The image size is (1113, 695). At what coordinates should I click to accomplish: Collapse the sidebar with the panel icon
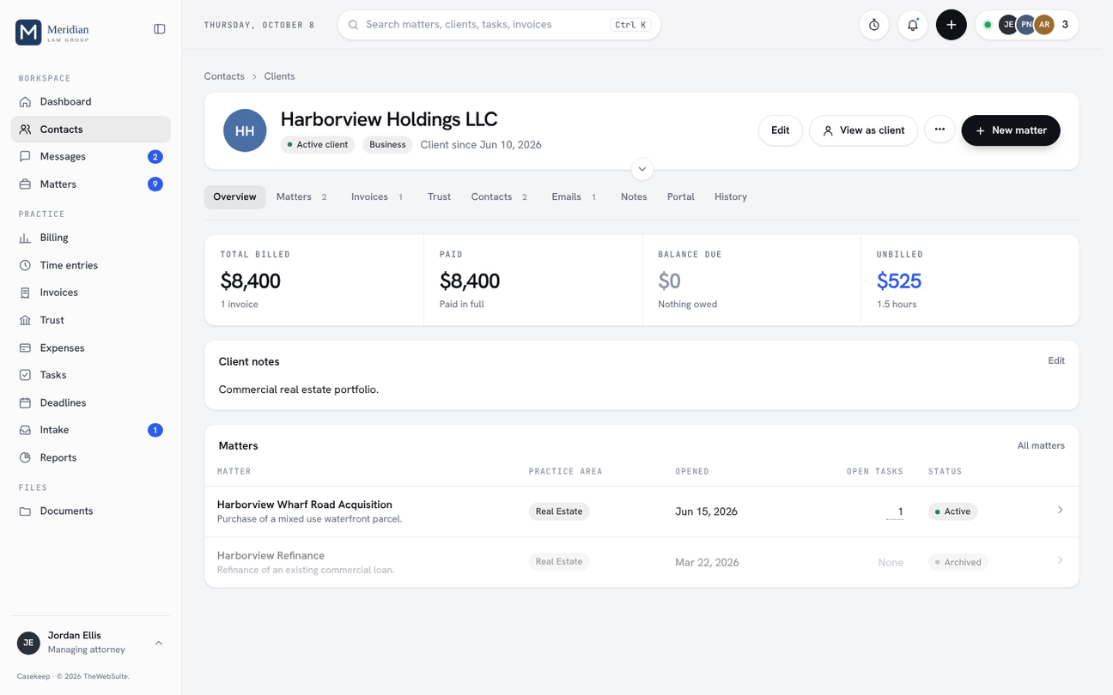pyautogui.click(x=160, y=29)
